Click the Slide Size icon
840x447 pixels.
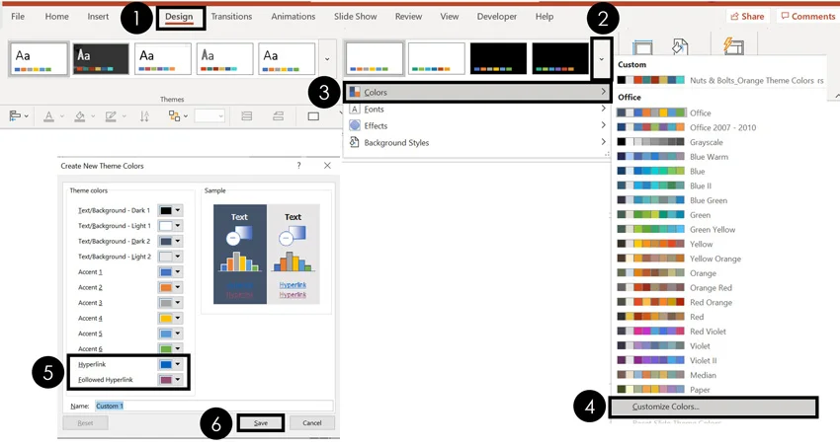[642, 47]
